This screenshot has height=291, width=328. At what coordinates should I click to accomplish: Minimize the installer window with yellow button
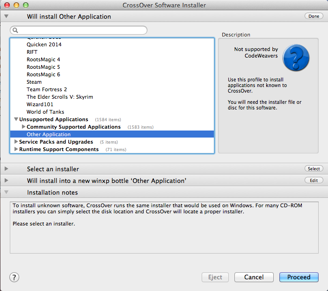tap(16, 5)
